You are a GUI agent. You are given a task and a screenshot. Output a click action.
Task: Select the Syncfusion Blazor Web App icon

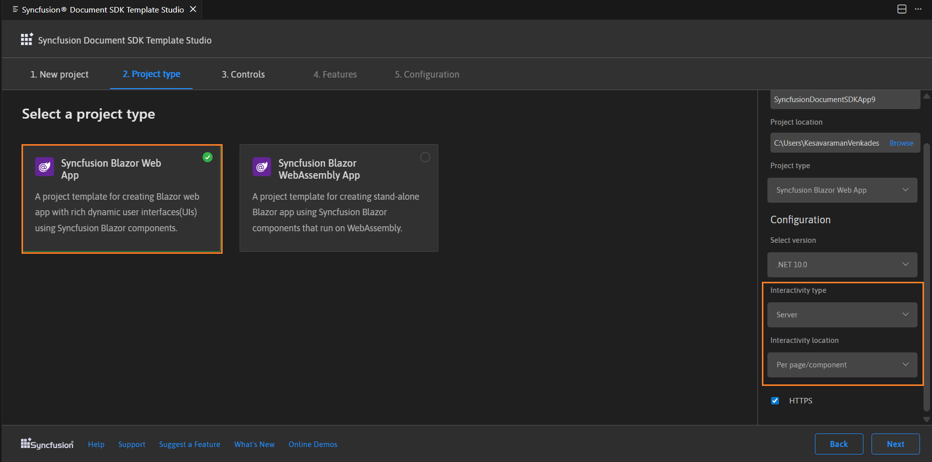[x=44, y=167]
